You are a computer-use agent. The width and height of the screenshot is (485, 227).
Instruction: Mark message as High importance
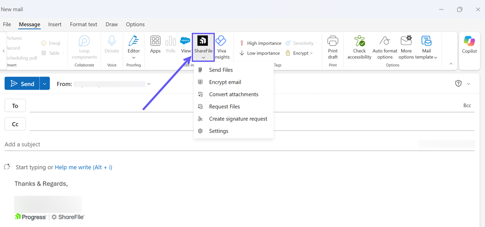tap(260, 43)
